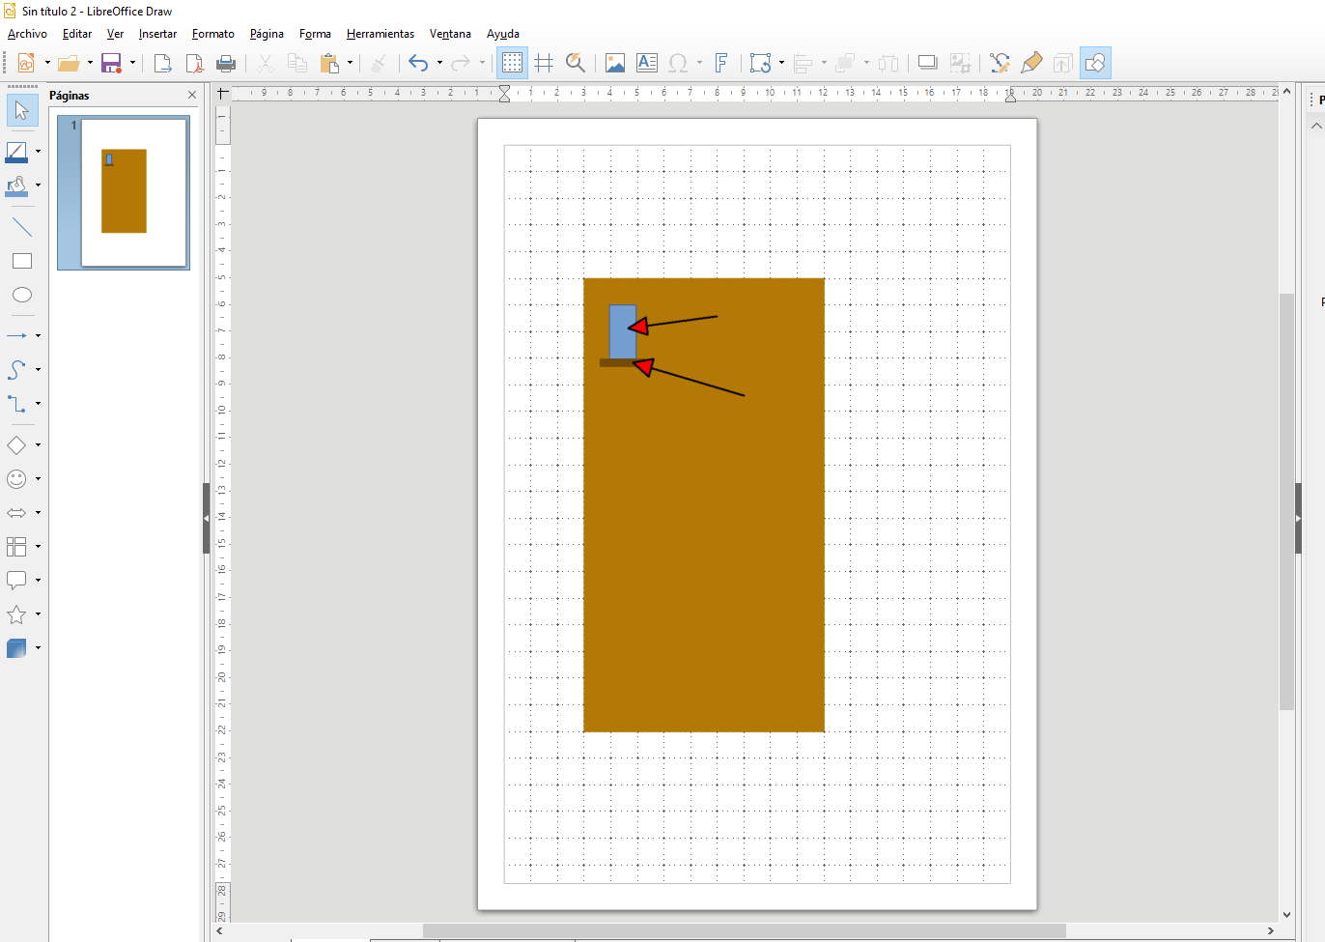Viewport: 1325px width, 942px height.
Task: Click the vertical scrollbar thumb
Action: pyautogui.click(x=1286, y=501)
